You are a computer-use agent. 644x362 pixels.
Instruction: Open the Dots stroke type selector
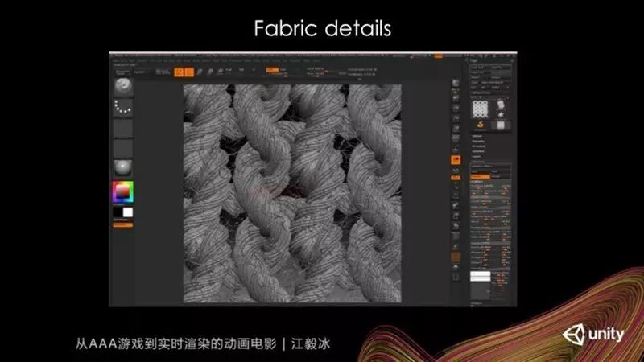click(123, 107)
